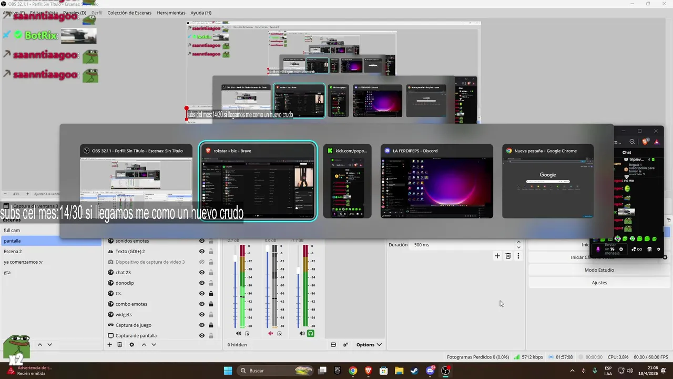Image resolution: width=673 pixels, height=379 pixels.
Task: Decrease Duración with the down arrow
Action: point(519,247)
